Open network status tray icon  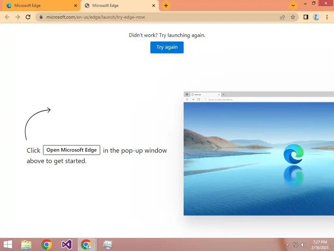coord(296,244)
